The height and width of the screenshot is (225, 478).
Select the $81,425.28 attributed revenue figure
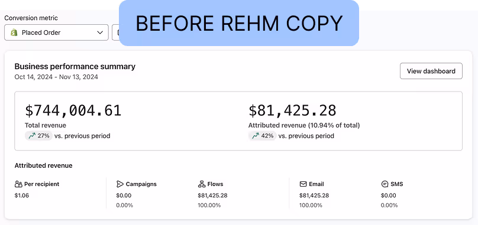[x=292, y=110]
